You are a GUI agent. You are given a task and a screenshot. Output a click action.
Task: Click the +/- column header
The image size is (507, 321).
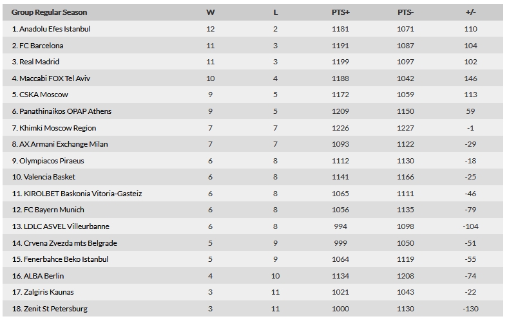[x=470, y=12]
